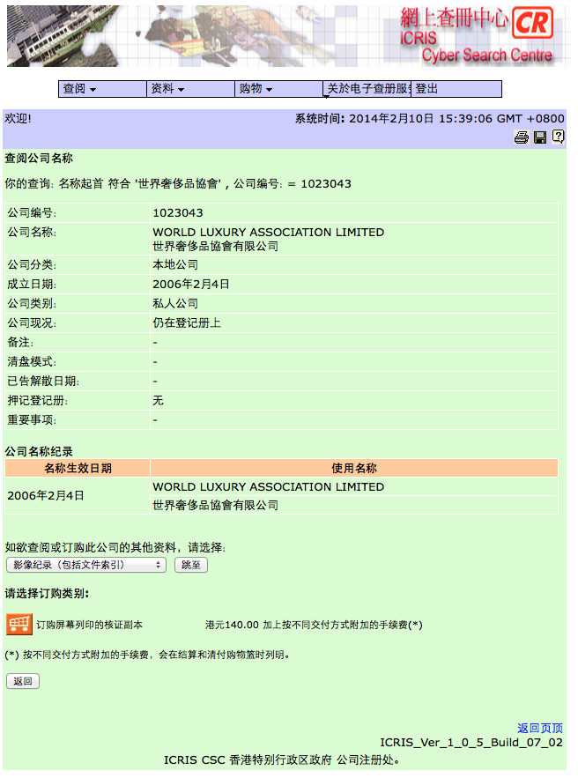Expand the 影像纪录 (包括文件索引) select box
This screenshot has height=778, width=578.
tap(86, 565)
